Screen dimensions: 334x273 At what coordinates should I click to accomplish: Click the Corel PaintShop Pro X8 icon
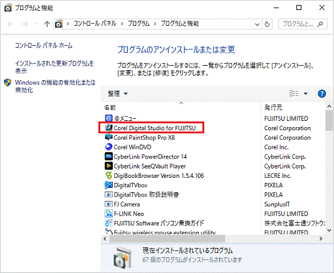click(x=108, y=137)
